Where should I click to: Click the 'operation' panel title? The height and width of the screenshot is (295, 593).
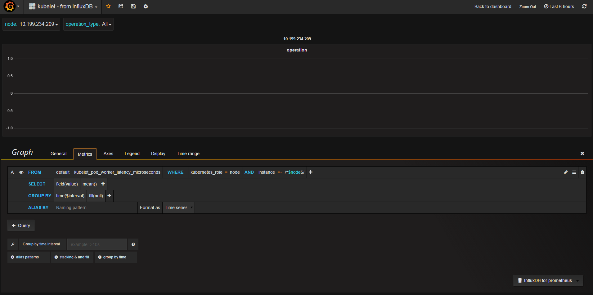[297, 50]
